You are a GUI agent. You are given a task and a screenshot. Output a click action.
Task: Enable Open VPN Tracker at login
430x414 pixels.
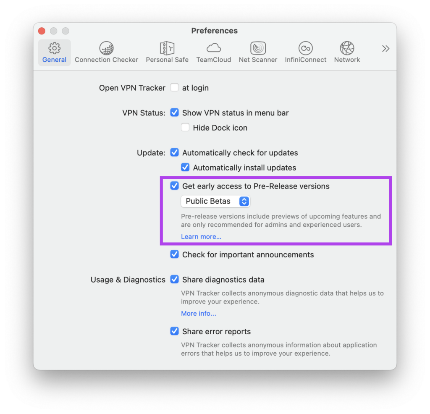[174, 88]
